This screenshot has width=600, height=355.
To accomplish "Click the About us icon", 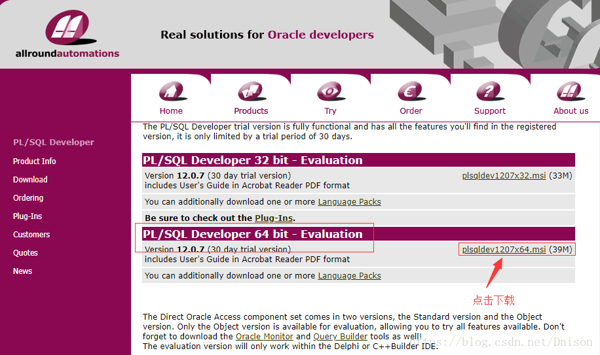I will 571,92.
